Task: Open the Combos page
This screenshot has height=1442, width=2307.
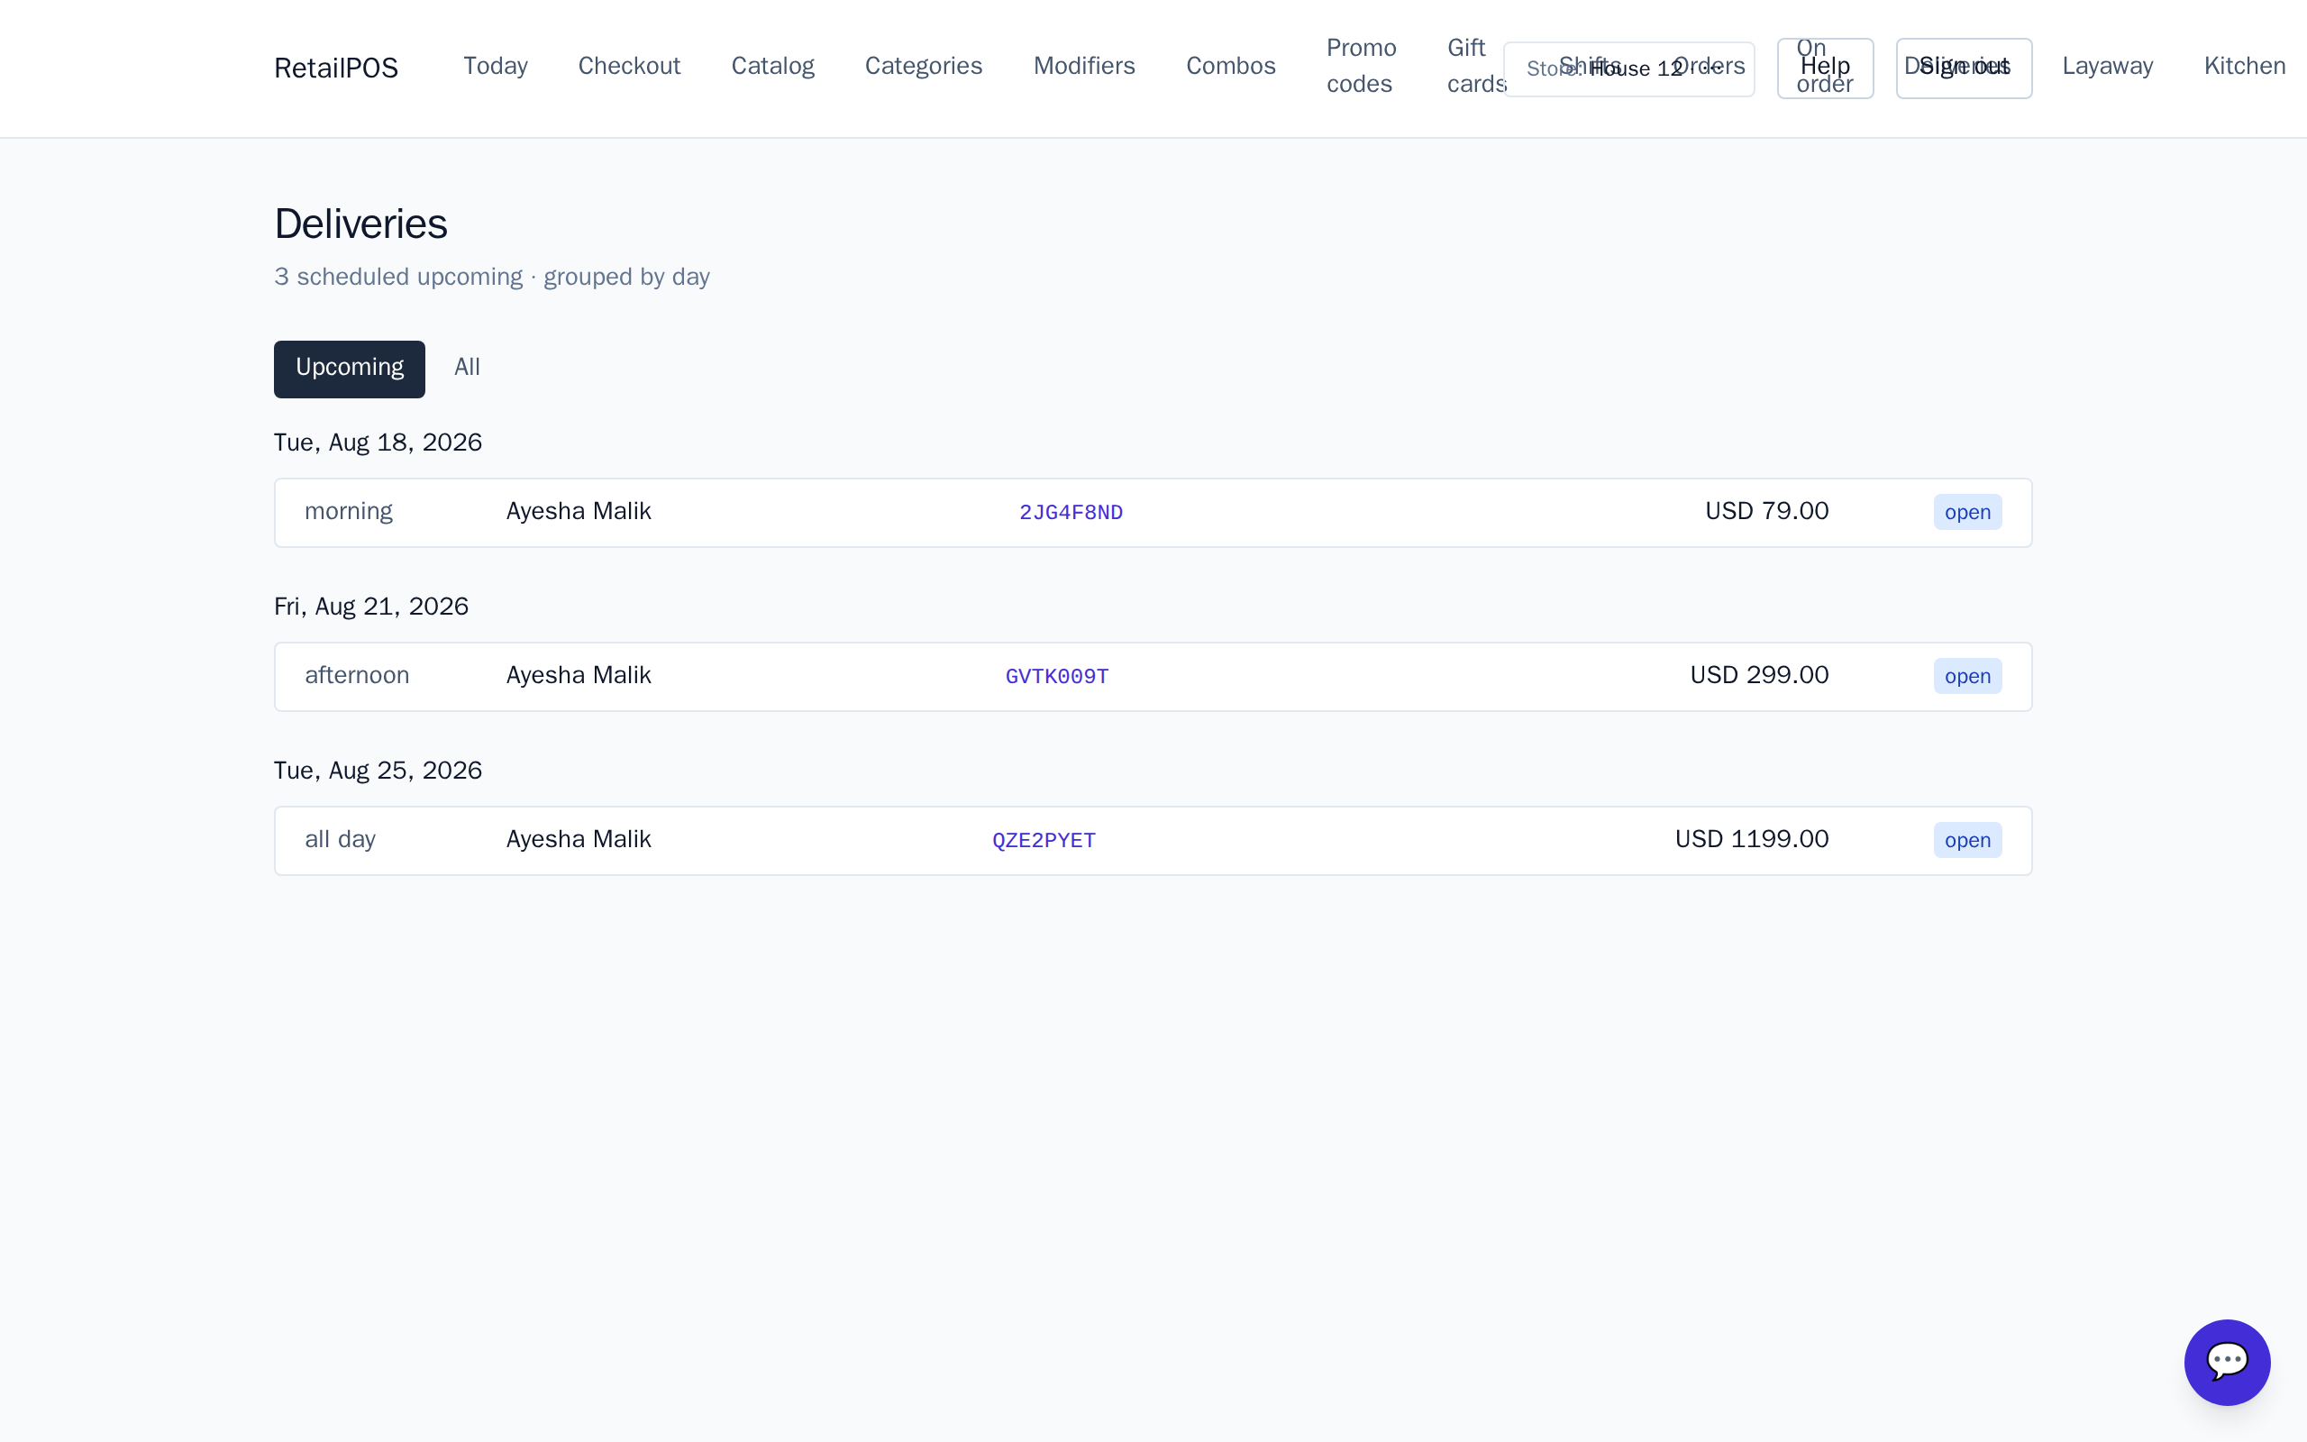Action: [x=1230, y=66]
